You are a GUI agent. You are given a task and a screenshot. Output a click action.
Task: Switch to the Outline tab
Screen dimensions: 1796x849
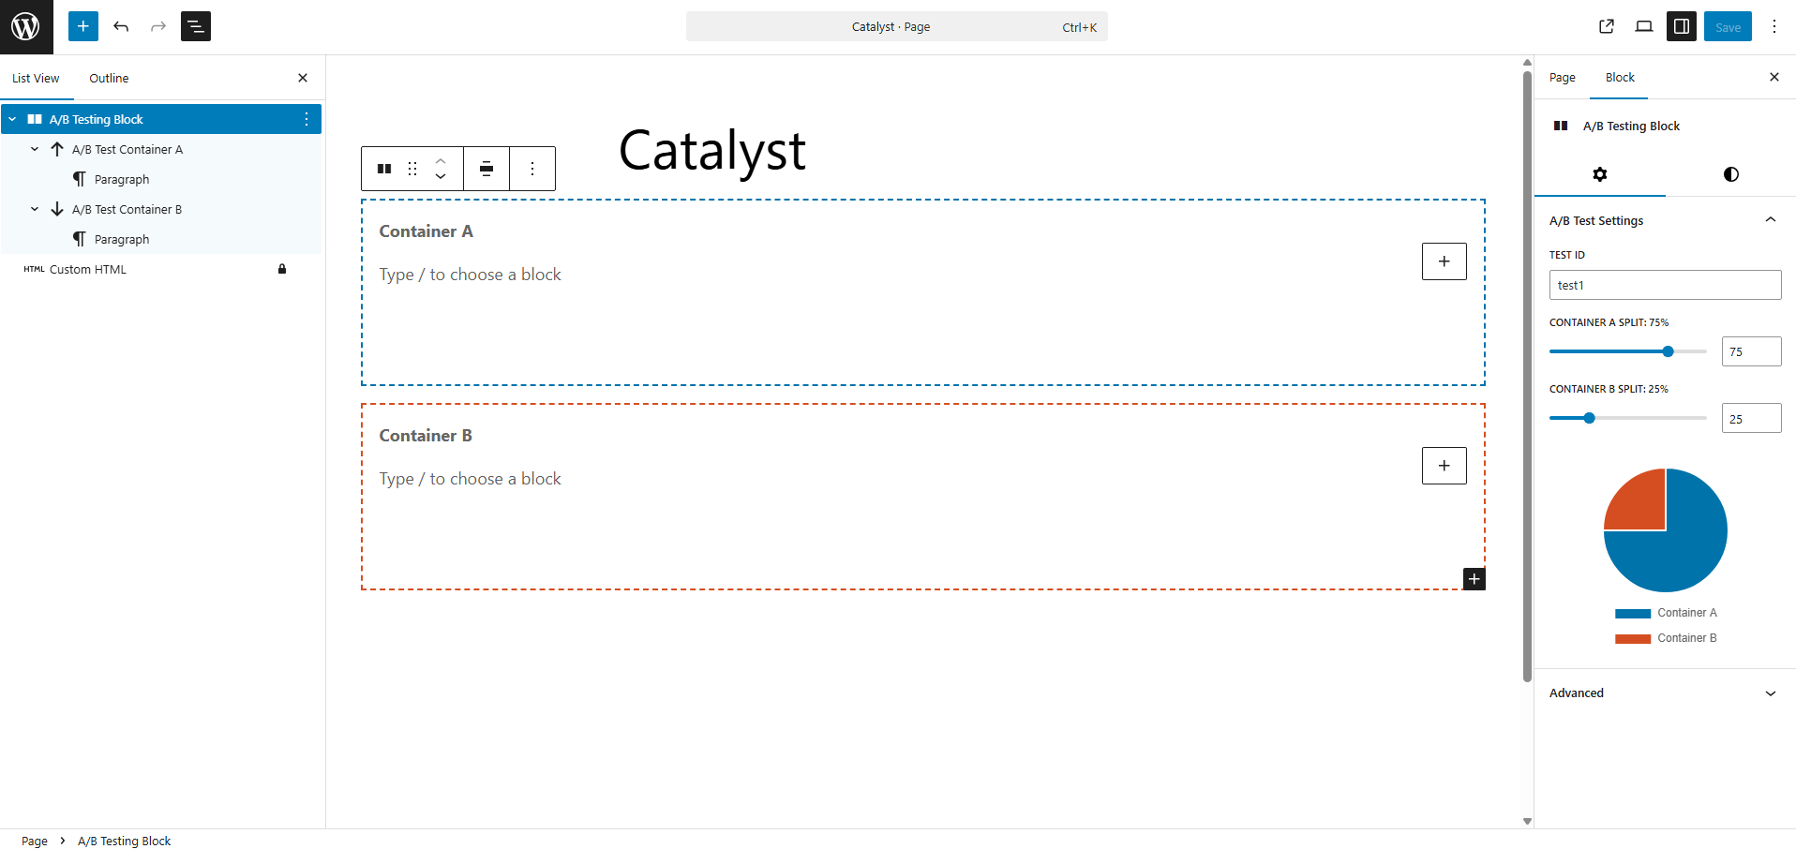point(109,78)
